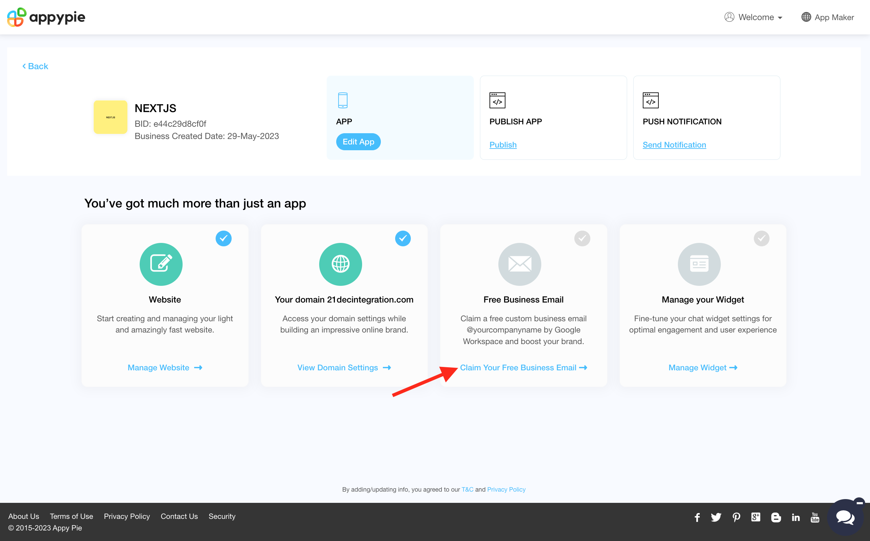Click the App Maker globe icon
Image resolution: width=870 pixels, height=541 pixels.
[x=806, y=17]
